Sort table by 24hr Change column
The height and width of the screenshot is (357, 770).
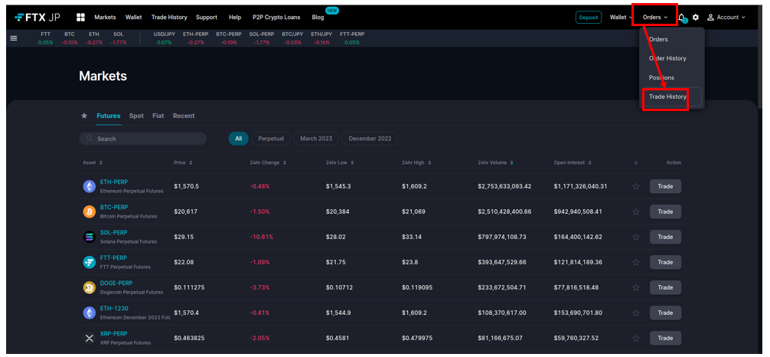click(268, 162)
